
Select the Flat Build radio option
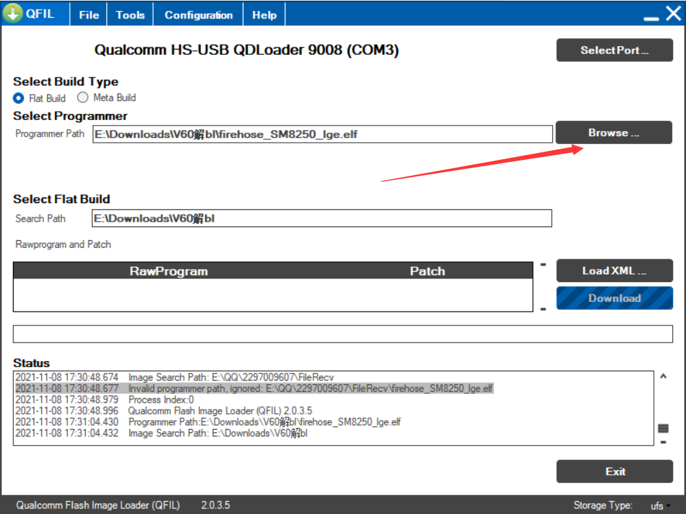19,98
